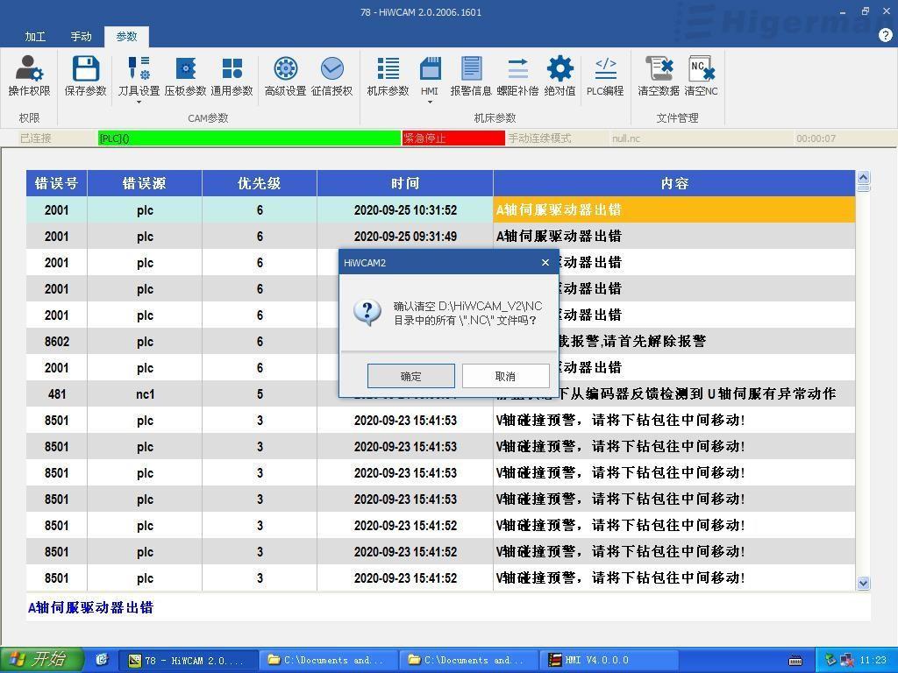
Task: Open 机床参数 machine parameters
Action: (x=388, y=75)
